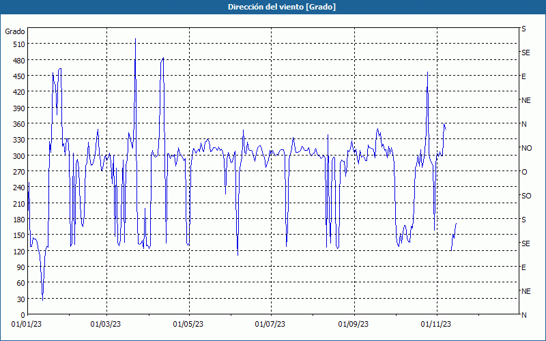Select the 01/11/23 date label
The width and height of the screenshot is (546, 341).
pyautogui.click(x=436, y=325)
